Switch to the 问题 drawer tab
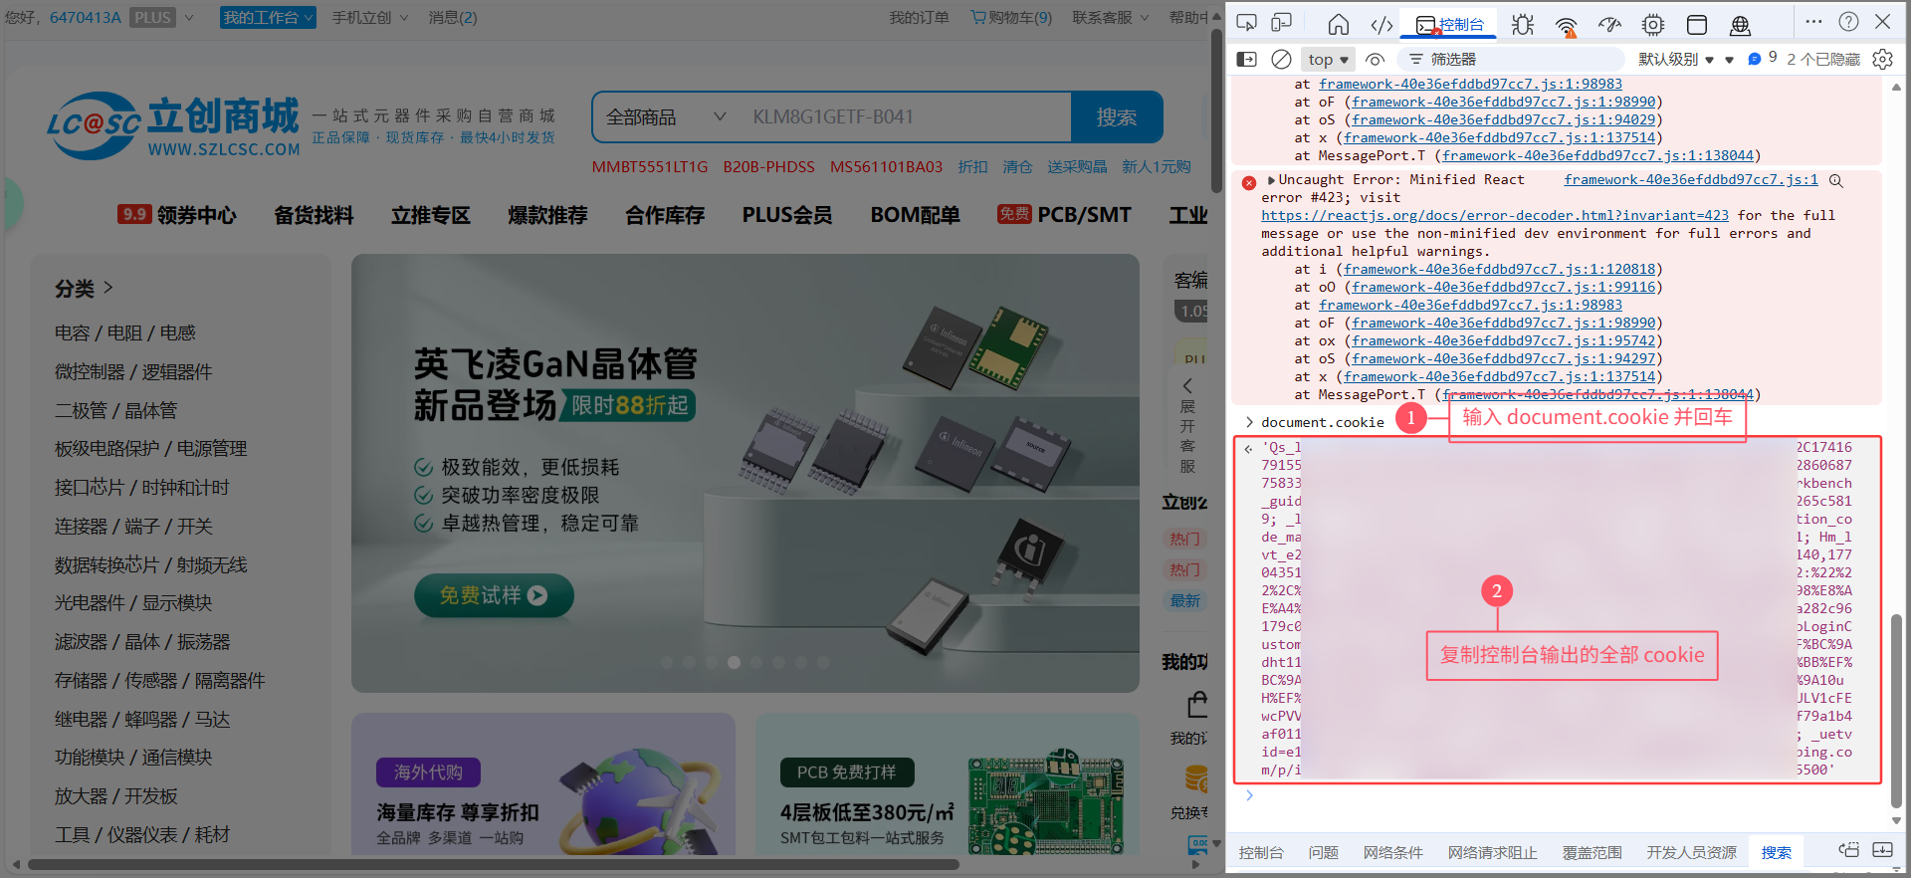The width and height of the screenshot is (1911, 878). click(x=1323, y=853)
